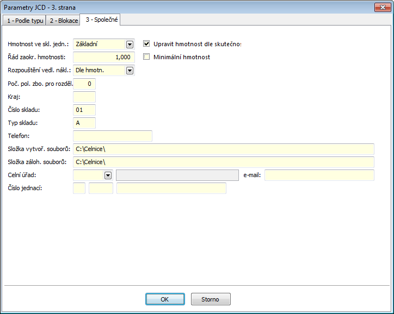
Task: Focus the 'e-mail' input field
Action: click(x=319, y=175)
